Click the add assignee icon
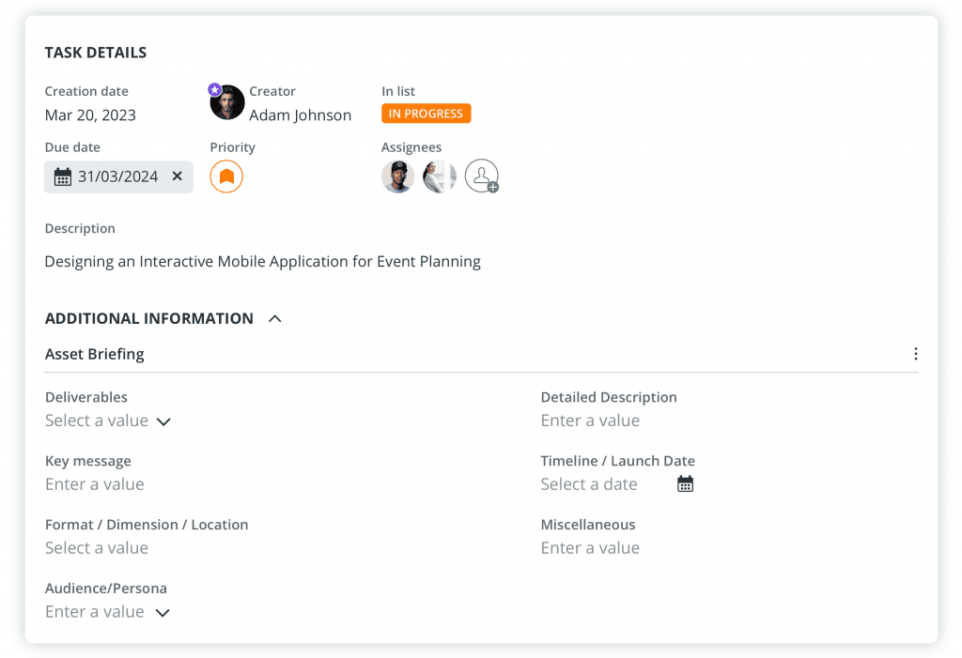Image resolution: width=962 pixels, height=658 pixels. 481,176
